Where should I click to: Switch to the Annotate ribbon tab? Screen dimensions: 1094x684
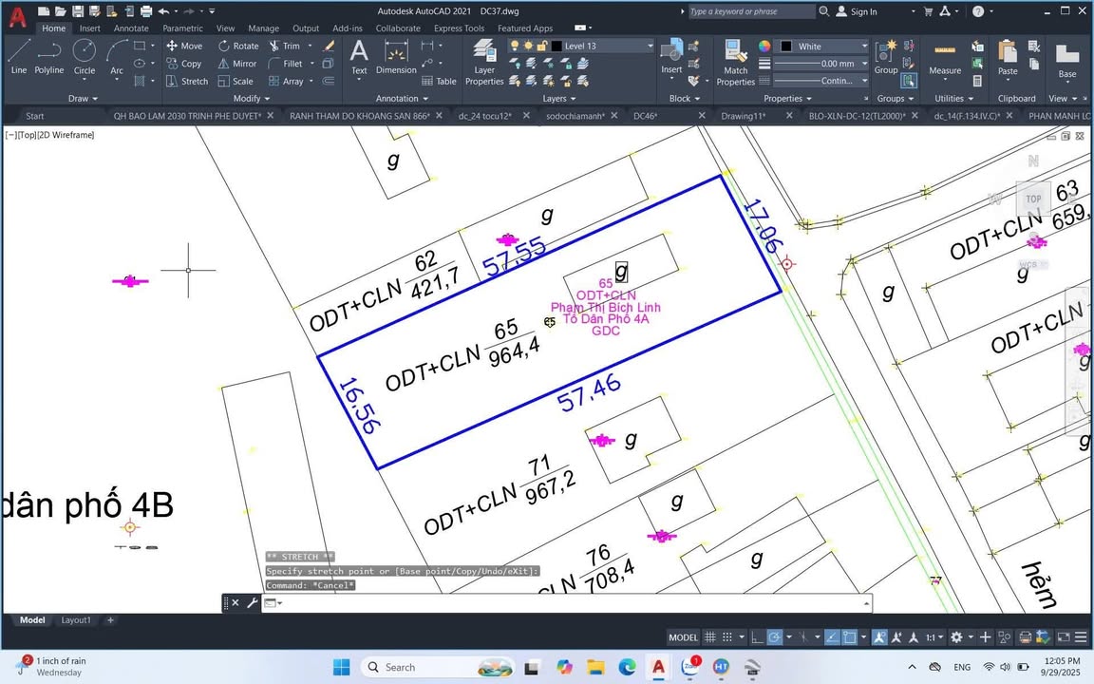(x=131, y=28)
